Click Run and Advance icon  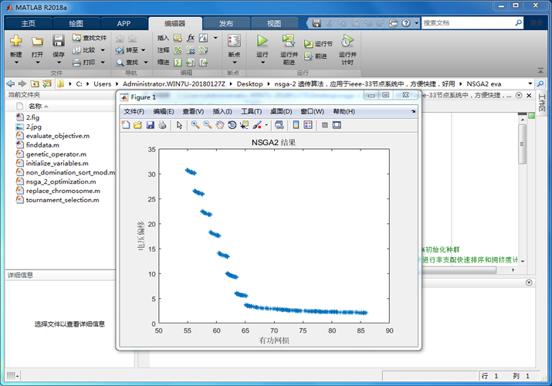tap(288, 41)
